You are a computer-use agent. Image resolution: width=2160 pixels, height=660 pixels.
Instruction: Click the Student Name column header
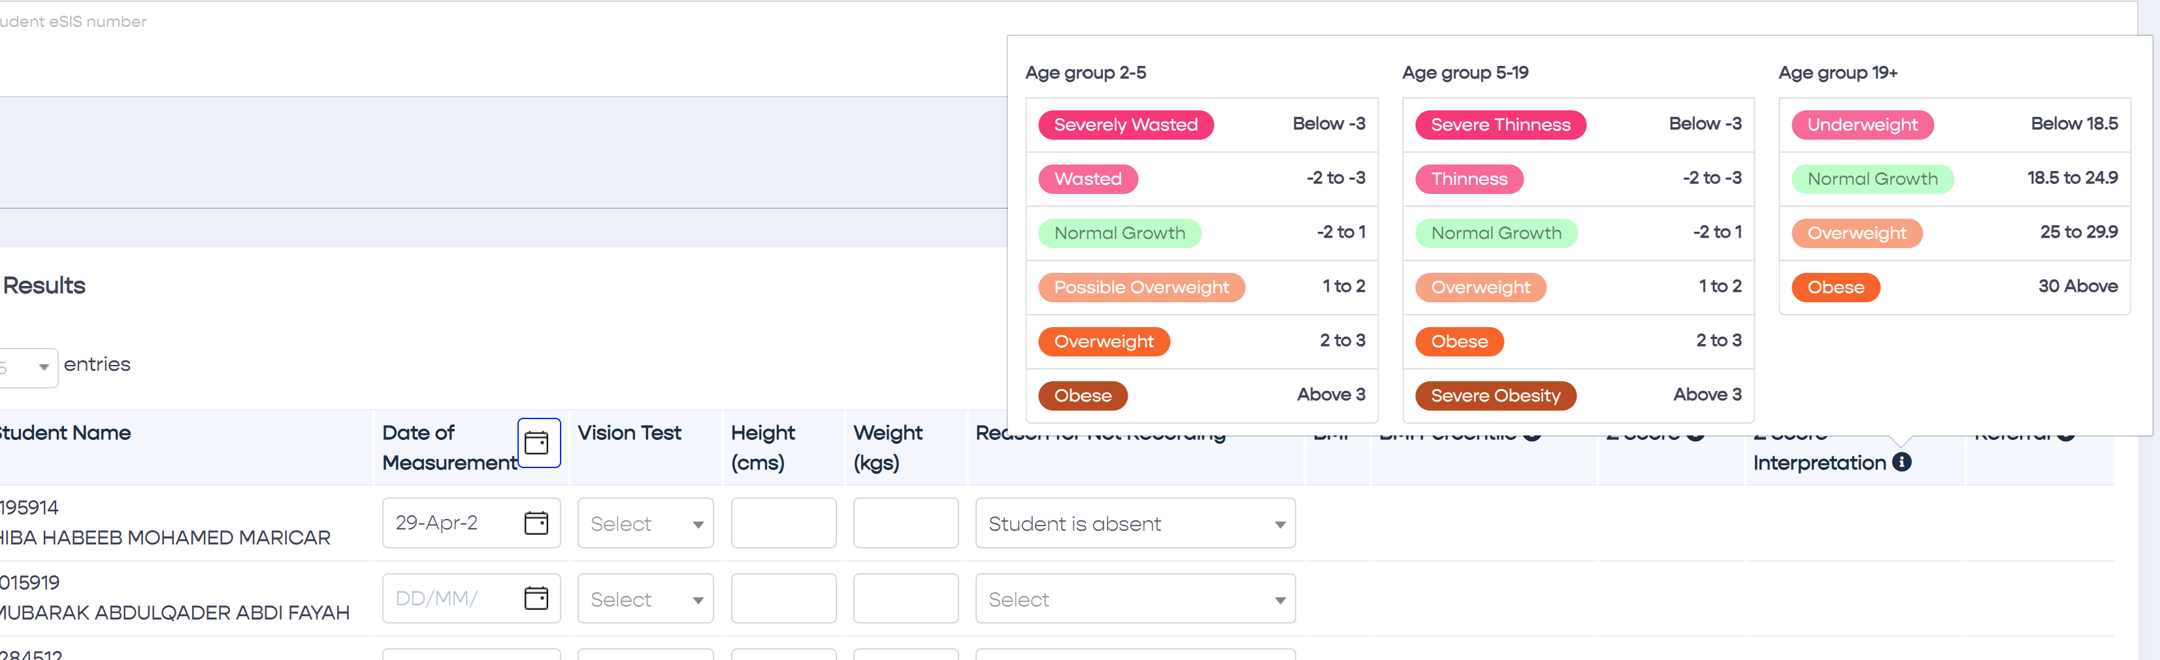(65, 433)
